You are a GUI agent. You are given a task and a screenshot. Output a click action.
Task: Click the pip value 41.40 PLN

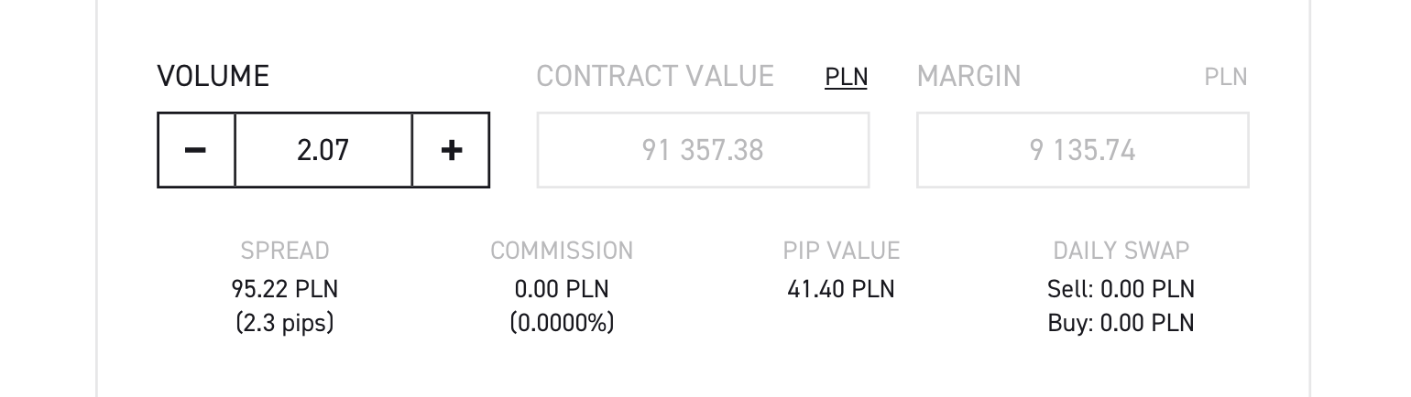841,290
